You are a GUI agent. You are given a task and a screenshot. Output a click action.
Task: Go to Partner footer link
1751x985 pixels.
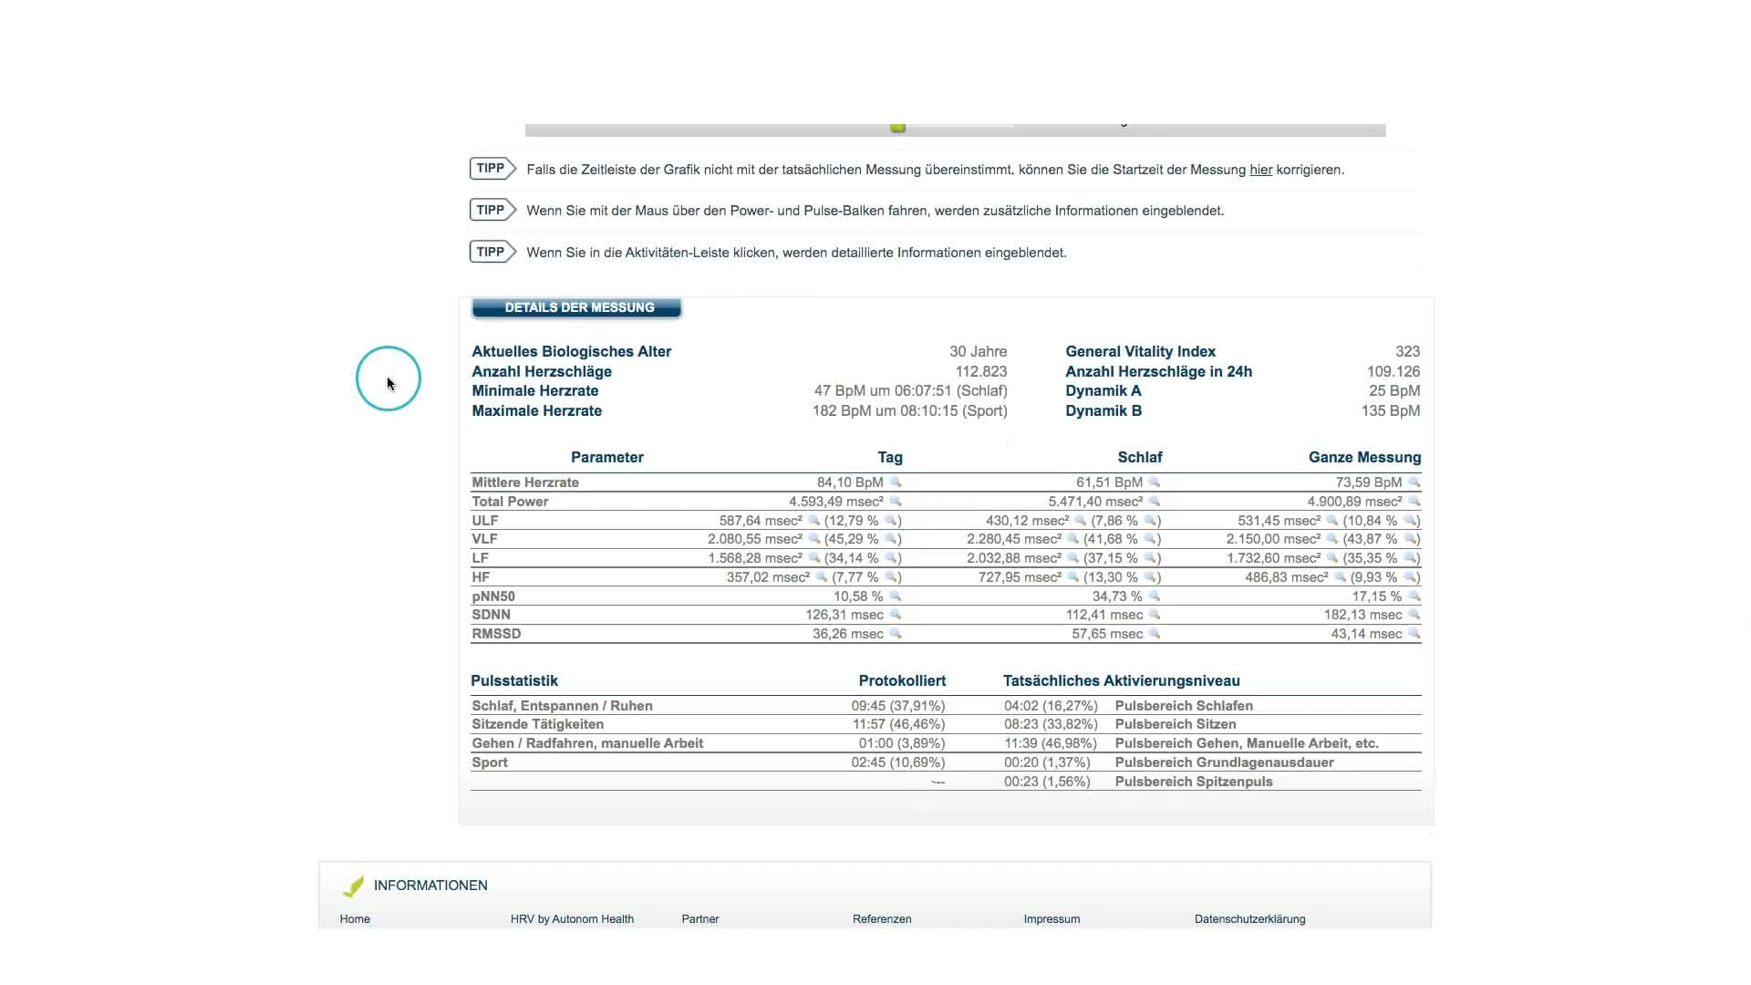click(699, 919)
